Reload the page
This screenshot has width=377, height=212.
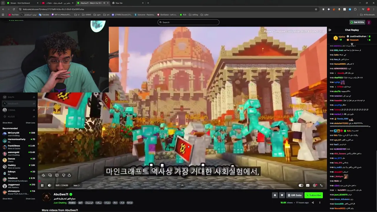(x=14, y=9)
